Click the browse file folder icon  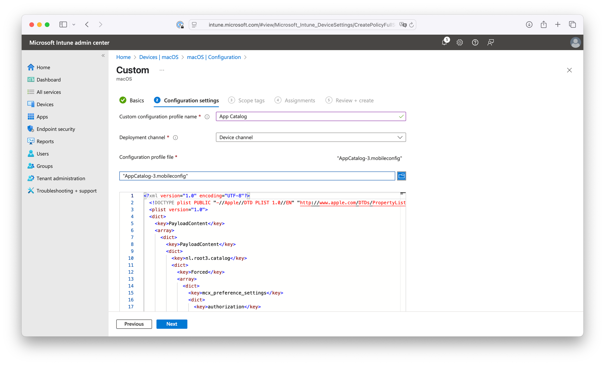coord(401,176)
